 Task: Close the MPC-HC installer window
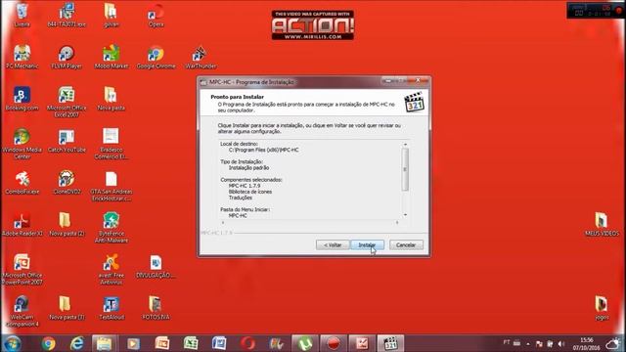point(419,80)
